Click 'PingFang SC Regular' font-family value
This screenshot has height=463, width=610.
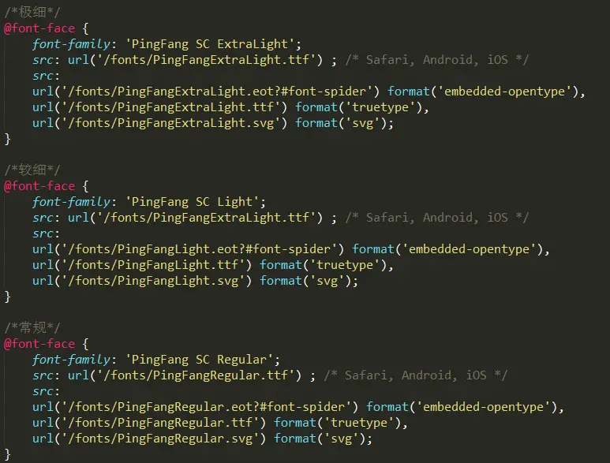[199, 360]
